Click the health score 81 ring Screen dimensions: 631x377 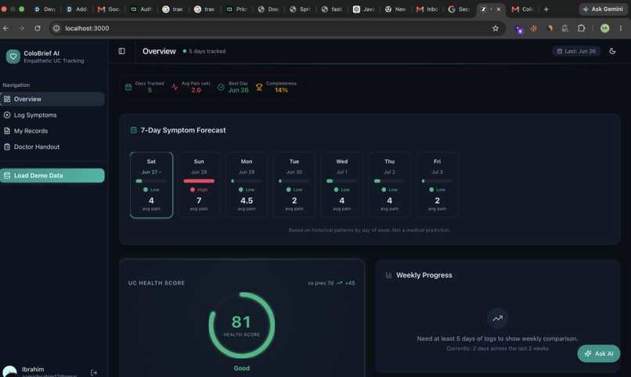click(x=241, y=325)
